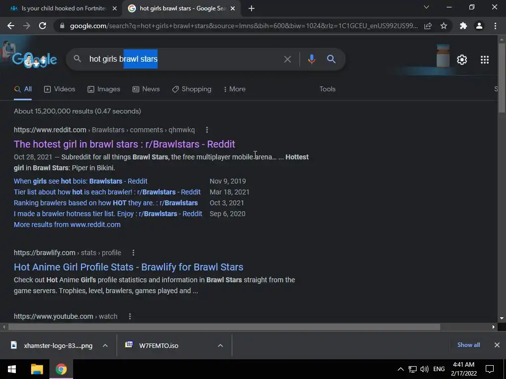
Task: Switch to the News results tab
Action: tap(146, 89)
